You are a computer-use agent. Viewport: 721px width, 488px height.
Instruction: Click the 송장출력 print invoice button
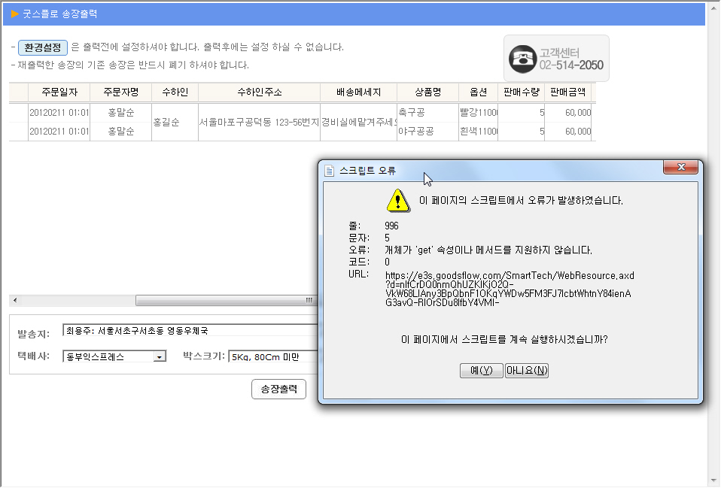278,389
